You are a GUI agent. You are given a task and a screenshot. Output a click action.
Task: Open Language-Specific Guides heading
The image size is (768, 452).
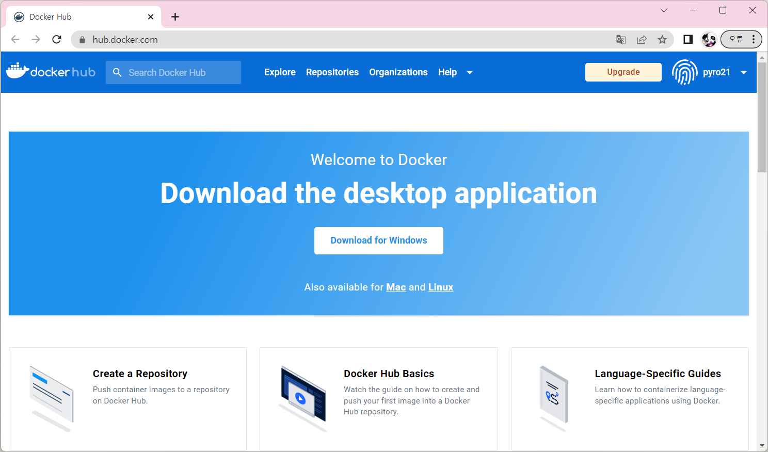(x=658, y=374)
